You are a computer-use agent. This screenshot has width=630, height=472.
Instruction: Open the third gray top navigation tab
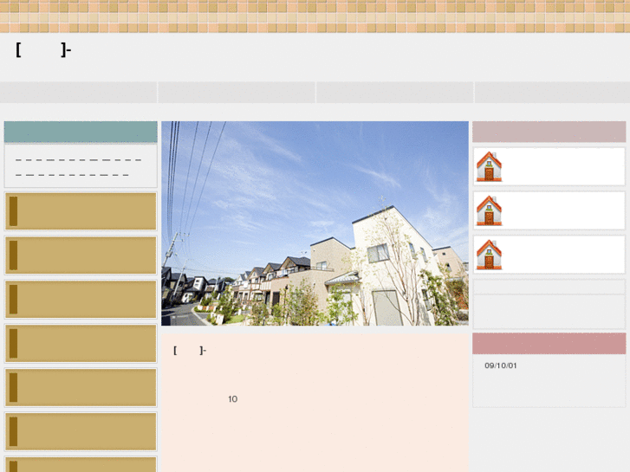coord(394,93)
